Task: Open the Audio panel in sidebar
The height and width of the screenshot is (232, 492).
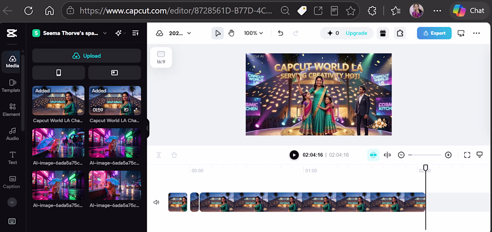Action: (12, 134)
